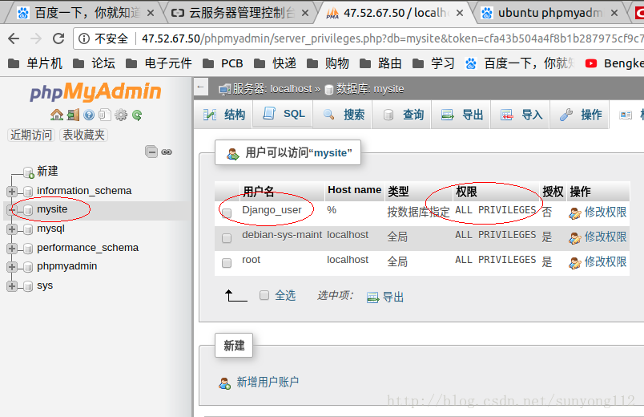Click the user icon in 用户可以访问 header
This screenshot has width=644, height=417.
233,154
